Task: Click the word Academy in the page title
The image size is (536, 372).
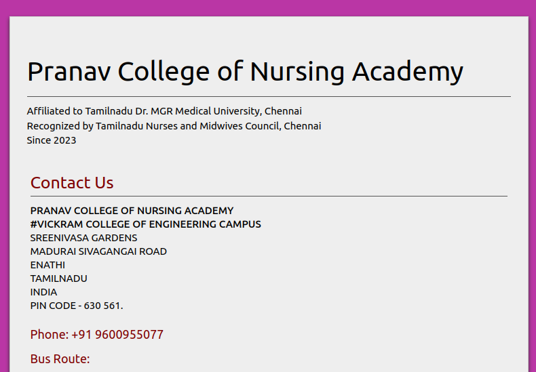Action: [x=408, y=72]
